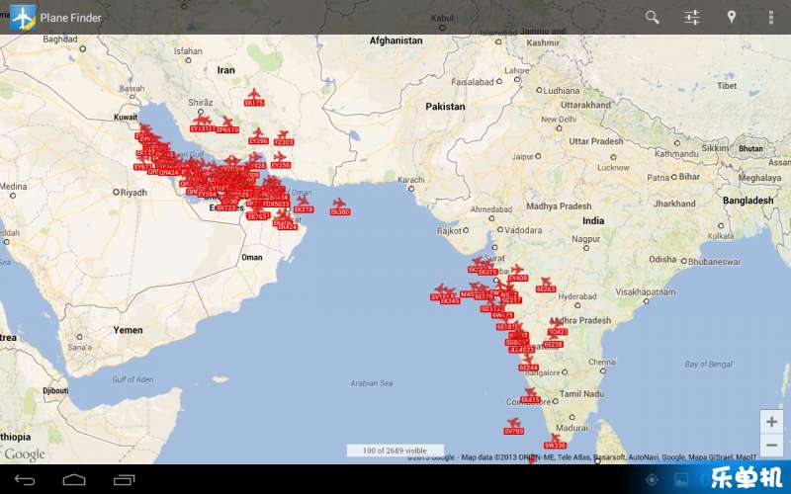
Task: Select the FZ303 plane marker
Action: 284,138
